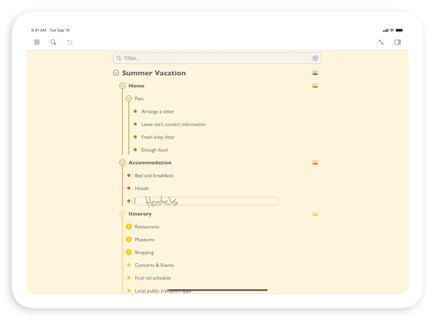Collapse the Summer Vacation outline
Viewport: 430px width, 320px height.
pyautogui.click(x=116, y=73)
